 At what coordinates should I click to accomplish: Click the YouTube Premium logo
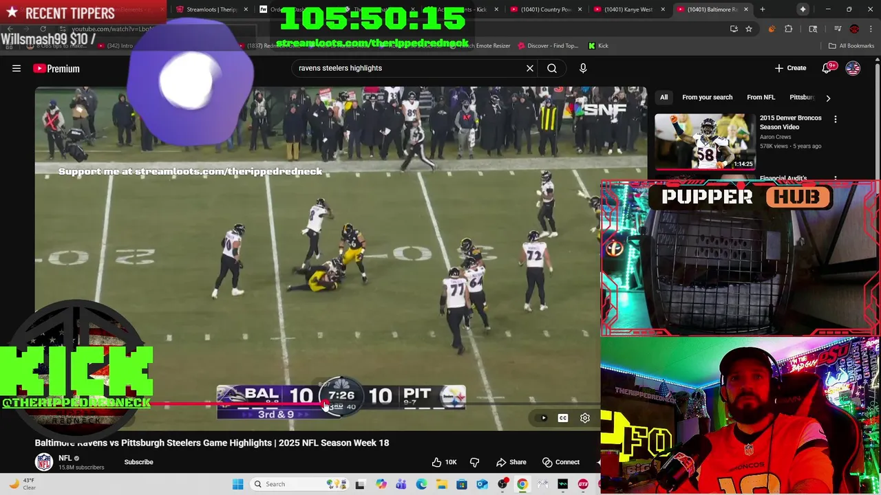tap(56, 69)
